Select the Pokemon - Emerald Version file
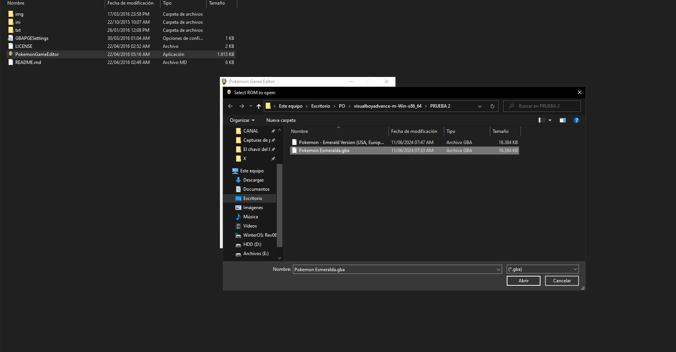The image size is (676, 352). pyautogui.click(x=341, y=142)
